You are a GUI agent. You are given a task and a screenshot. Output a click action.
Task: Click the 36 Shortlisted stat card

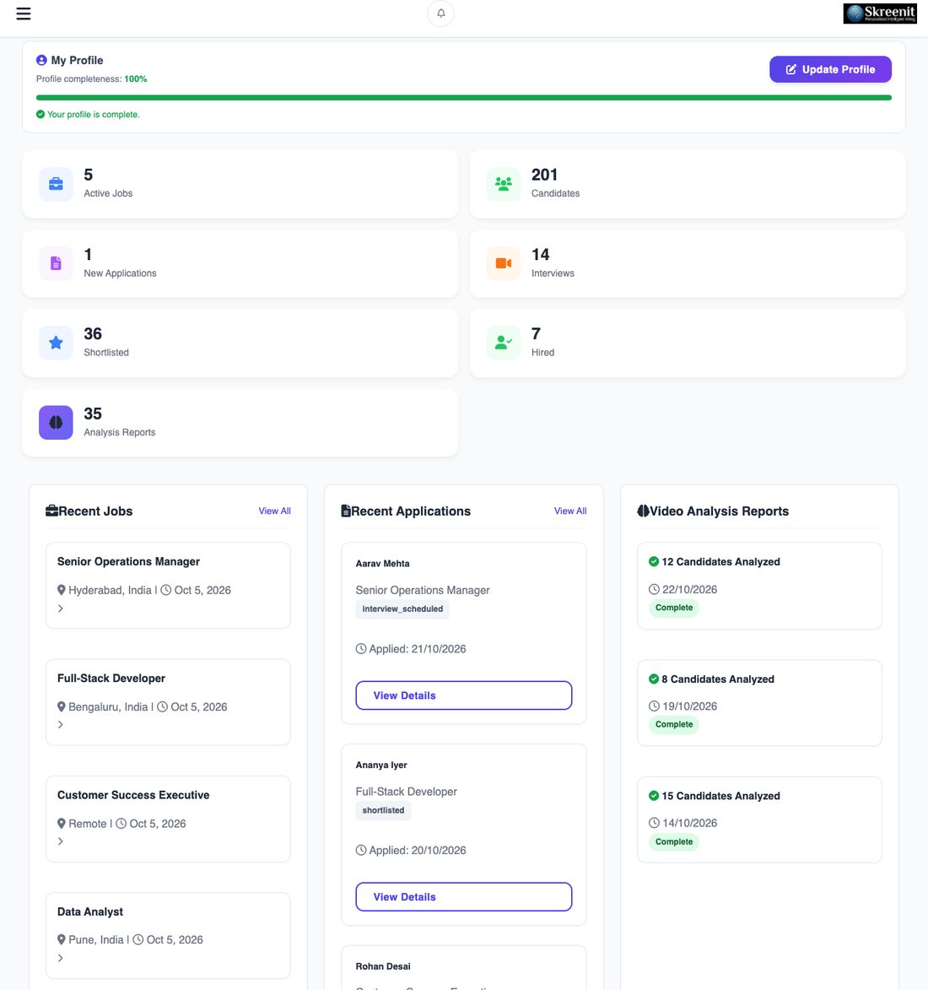coord(240,343)
